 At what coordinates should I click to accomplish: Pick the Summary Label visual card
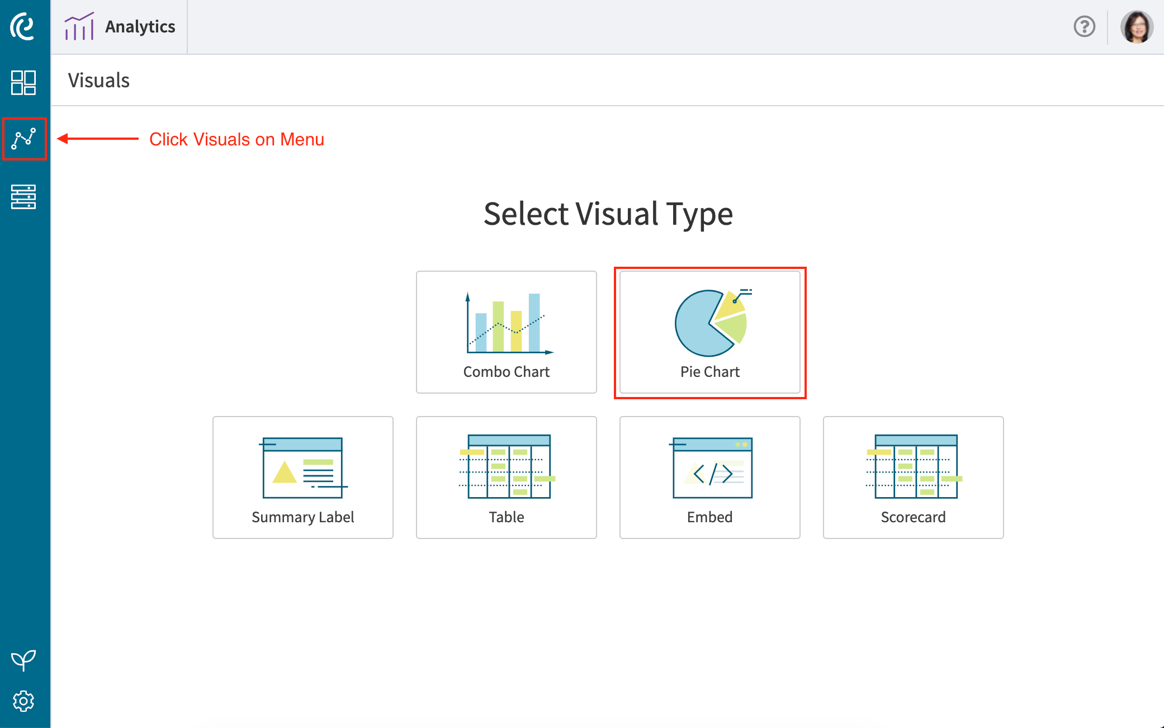pyautogui.click(x=302, y=478)
